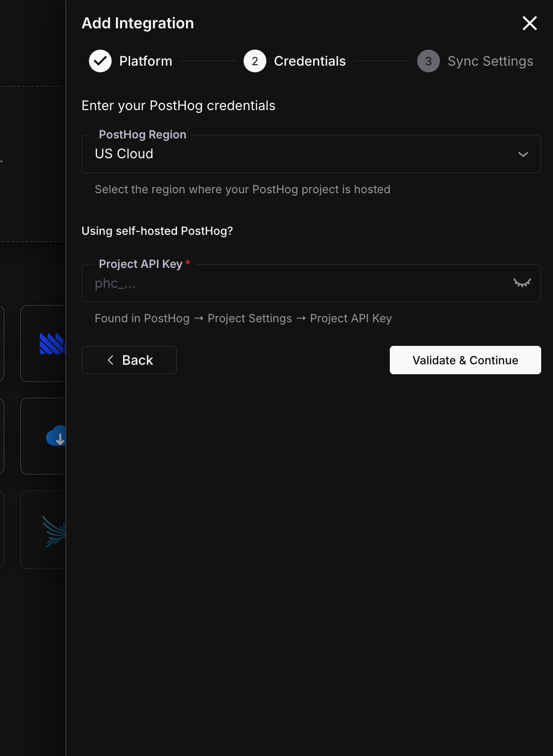Click inside the Project API Key input field

click(x=284, y=283)
